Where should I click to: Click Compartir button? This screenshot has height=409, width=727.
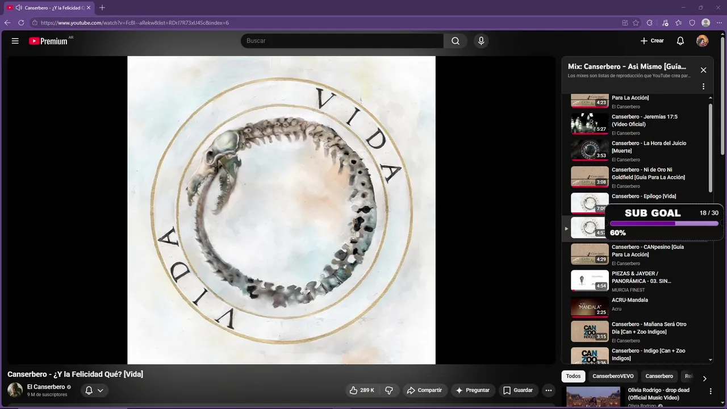click(x=424, y=390)
